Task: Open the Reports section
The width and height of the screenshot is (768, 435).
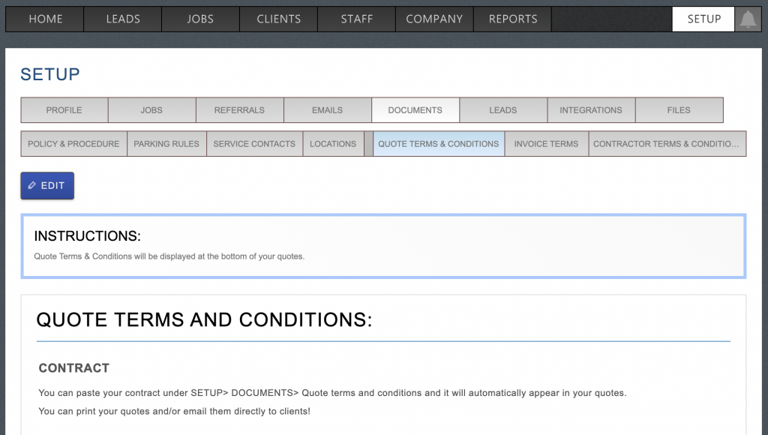Action: 513,19
